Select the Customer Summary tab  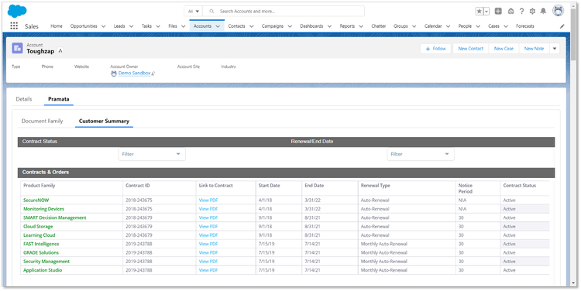point(104,121)
